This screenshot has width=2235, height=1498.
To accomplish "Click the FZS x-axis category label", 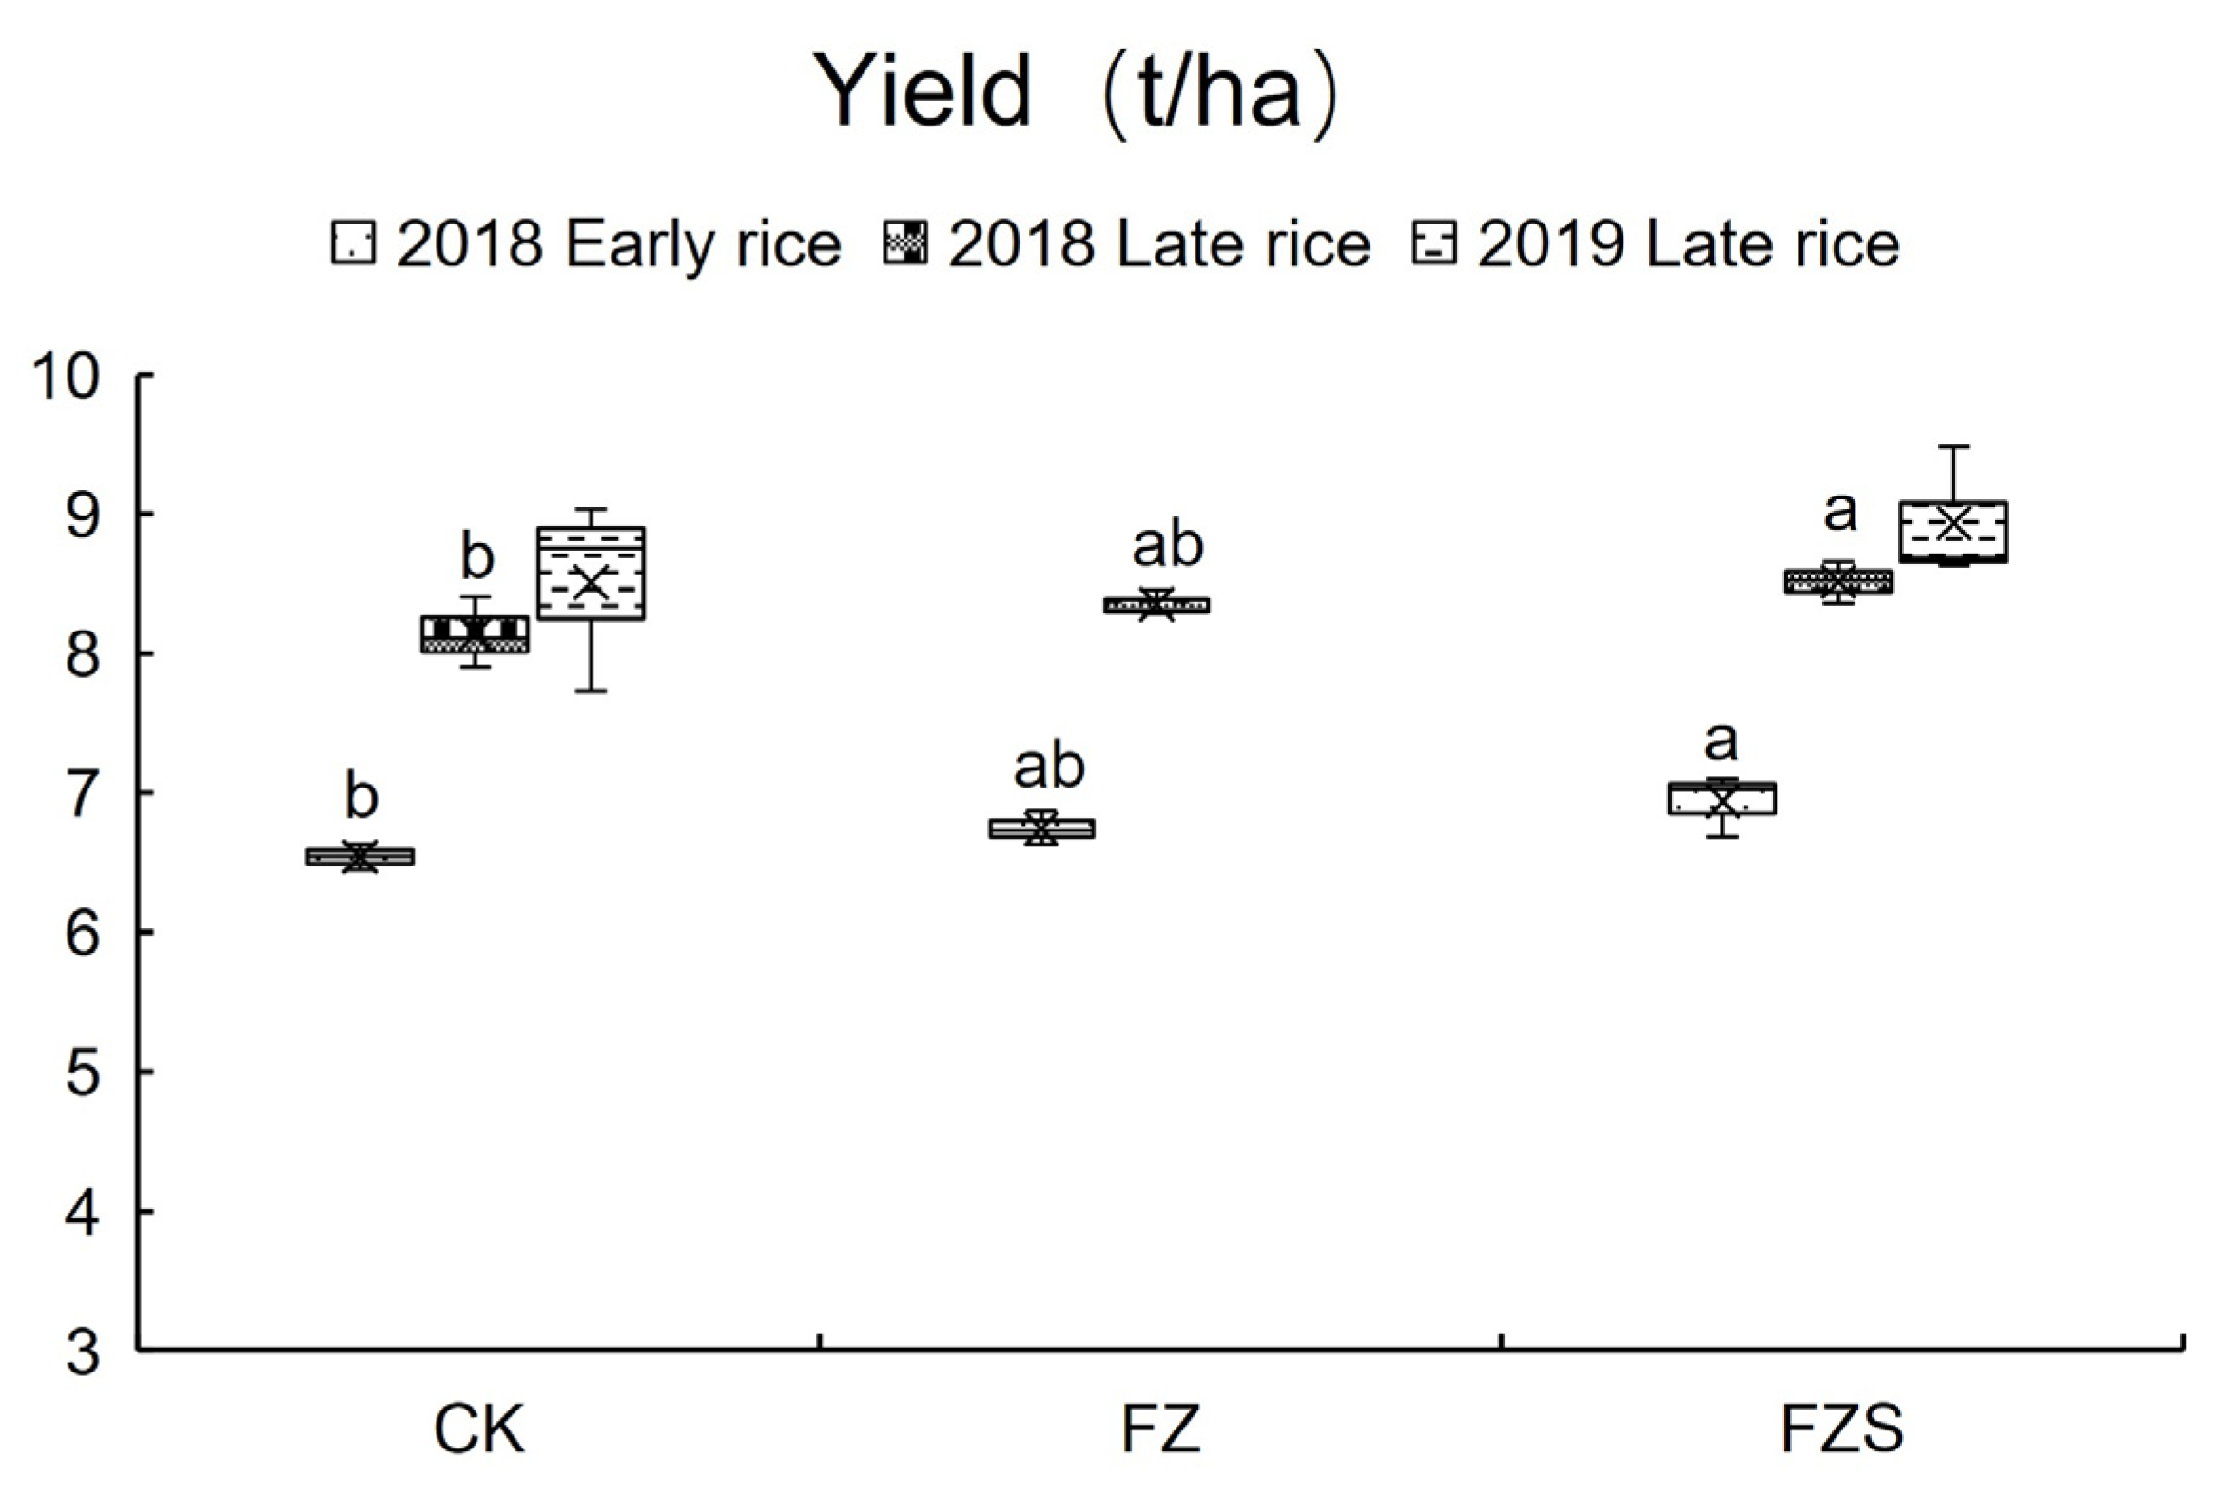I will [x=1841, y=1430].
